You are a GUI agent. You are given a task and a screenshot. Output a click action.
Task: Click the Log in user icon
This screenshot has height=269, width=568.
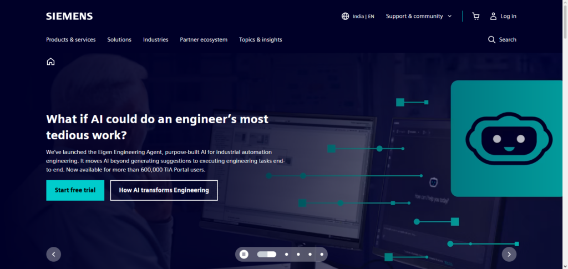click(493, 16)
